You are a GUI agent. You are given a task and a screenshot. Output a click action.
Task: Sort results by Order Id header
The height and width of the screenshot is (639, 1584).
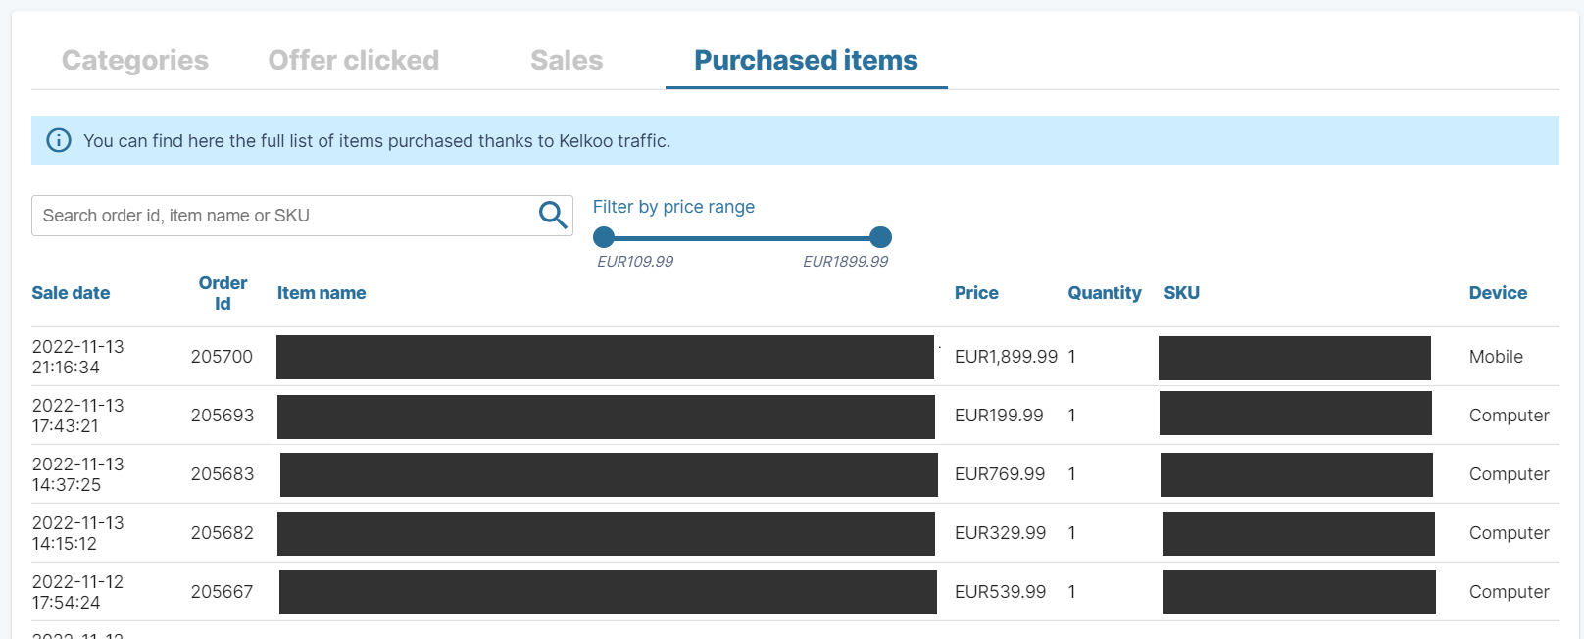point(223,292)
